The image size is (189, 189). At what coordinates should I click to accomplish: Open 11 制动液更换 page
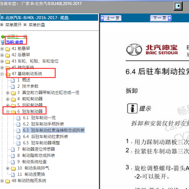(31, 174)
